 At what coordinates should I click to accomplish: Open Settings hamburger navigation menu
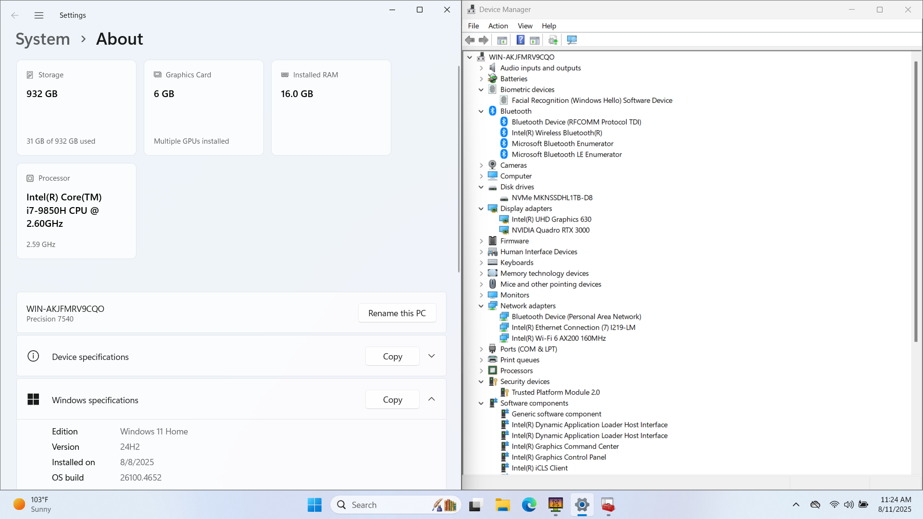click(39, 15)
